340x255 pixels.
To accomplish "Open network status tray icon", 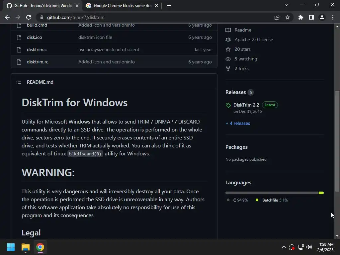I will click(x=301, y=247).
